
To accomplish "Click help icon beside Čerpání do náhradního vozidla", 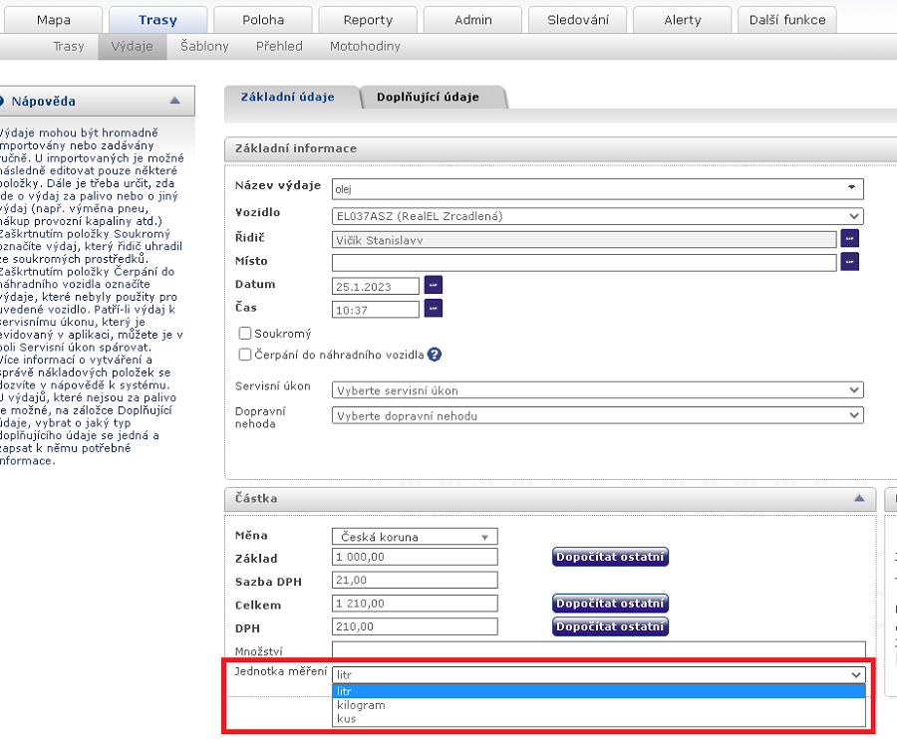I will click(435, 354).
